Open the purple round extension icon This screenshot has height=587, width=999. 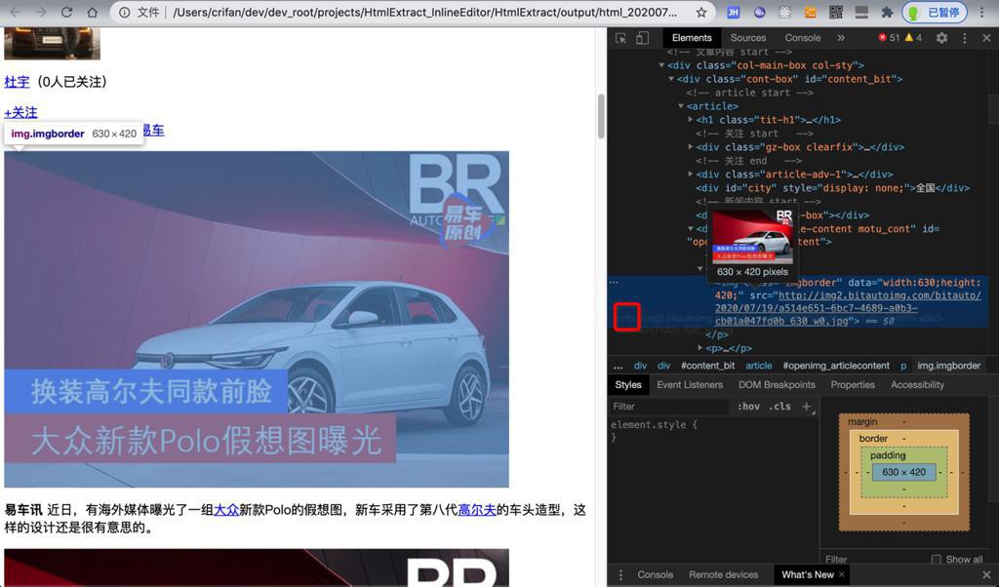[759, 12]
